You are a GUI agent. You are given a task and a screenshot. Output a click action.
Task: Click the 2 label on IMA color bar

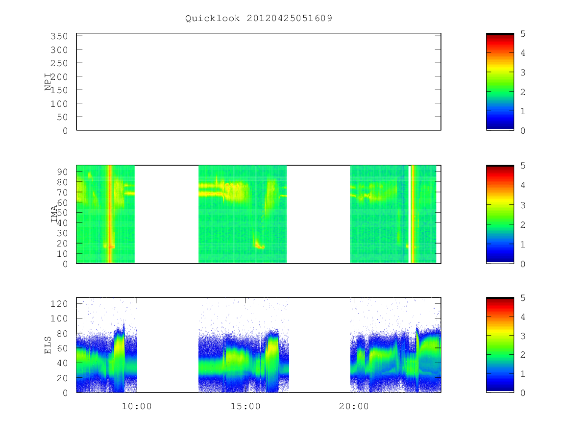523,224
